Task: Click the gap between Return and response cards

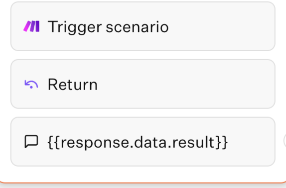Action: [143, 113]
